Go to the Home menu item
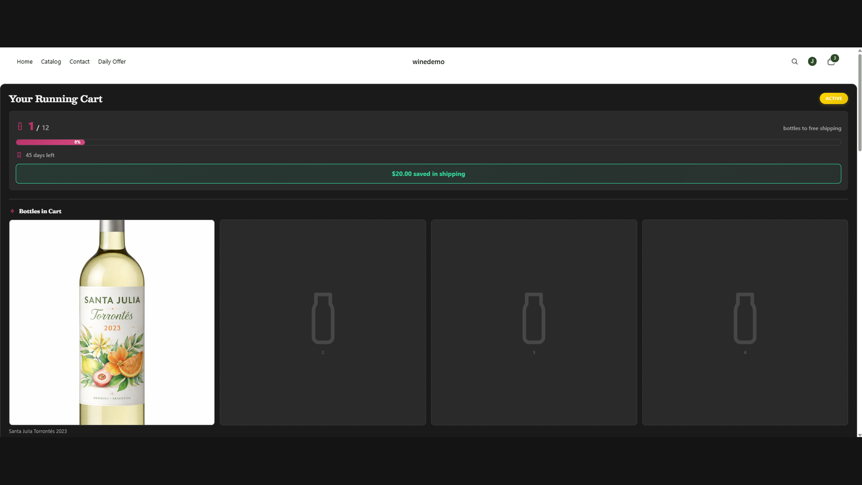Image resolution: width=862 pixels, height=485 pixels. point(25,61)
